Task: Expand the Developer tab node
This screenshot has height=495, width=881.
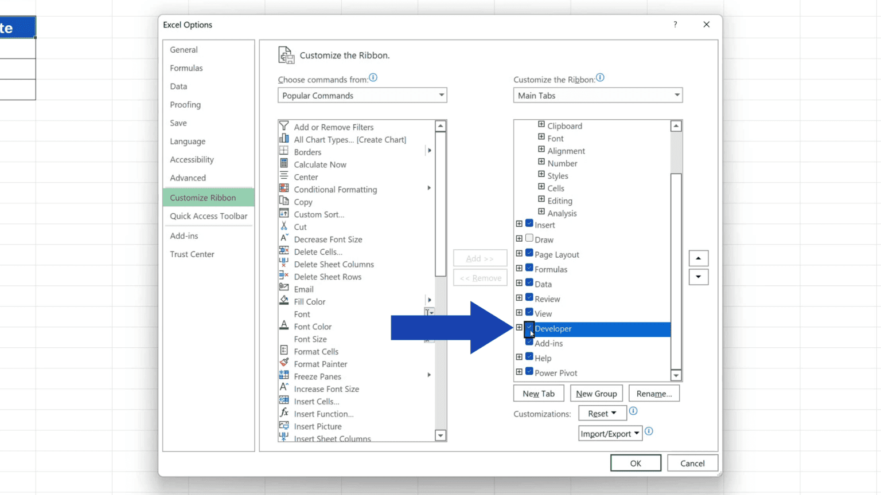Action: coord(519,328)
